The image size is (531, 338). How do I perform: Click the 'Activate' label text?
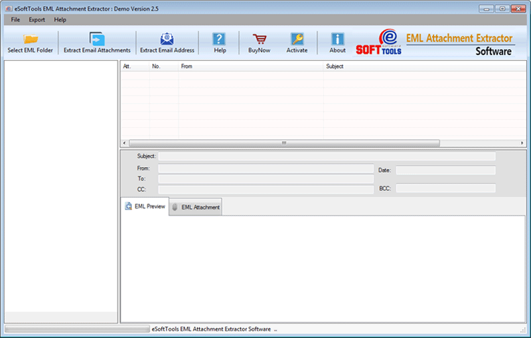(297, 50)
